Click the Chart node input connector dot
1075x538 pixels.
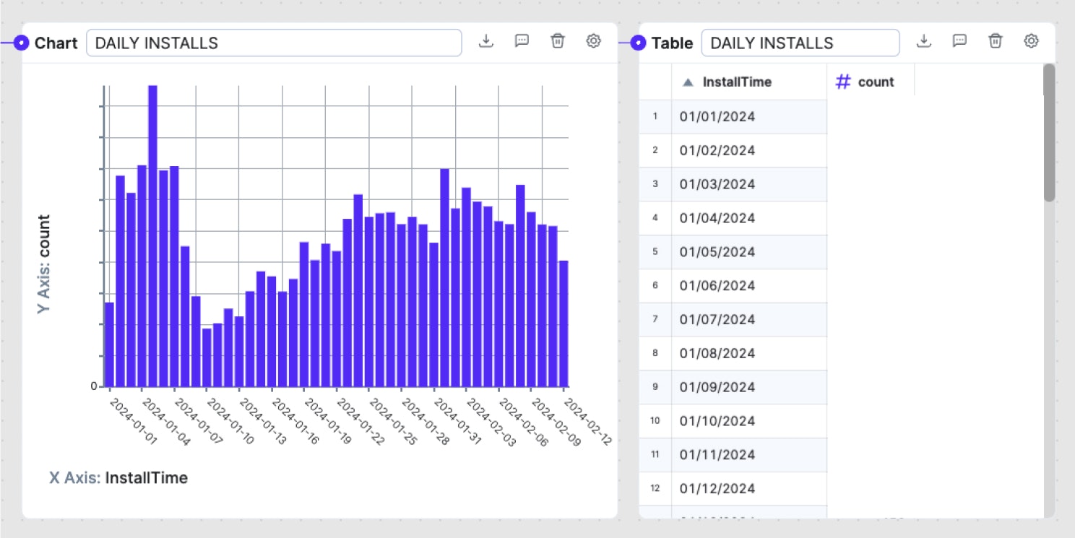pyautogui.click(x=22, y=43)
